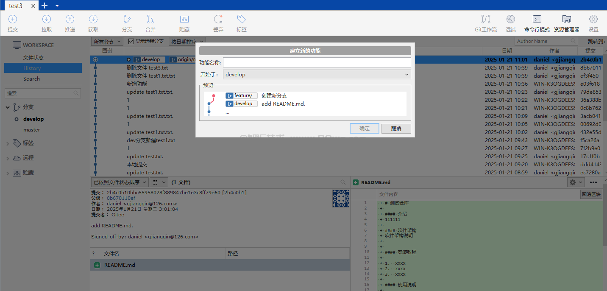This screenshot has height=291, width=607.
Task: Open the 所有分支 branch filter dropdown
Action: pyautogui.click(x=107, y=42)
